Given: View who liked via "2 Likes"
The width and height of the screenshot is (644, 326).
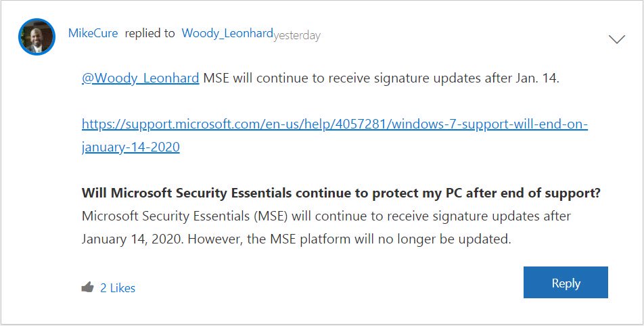Looking at the screenshot, I should (118, 287).
